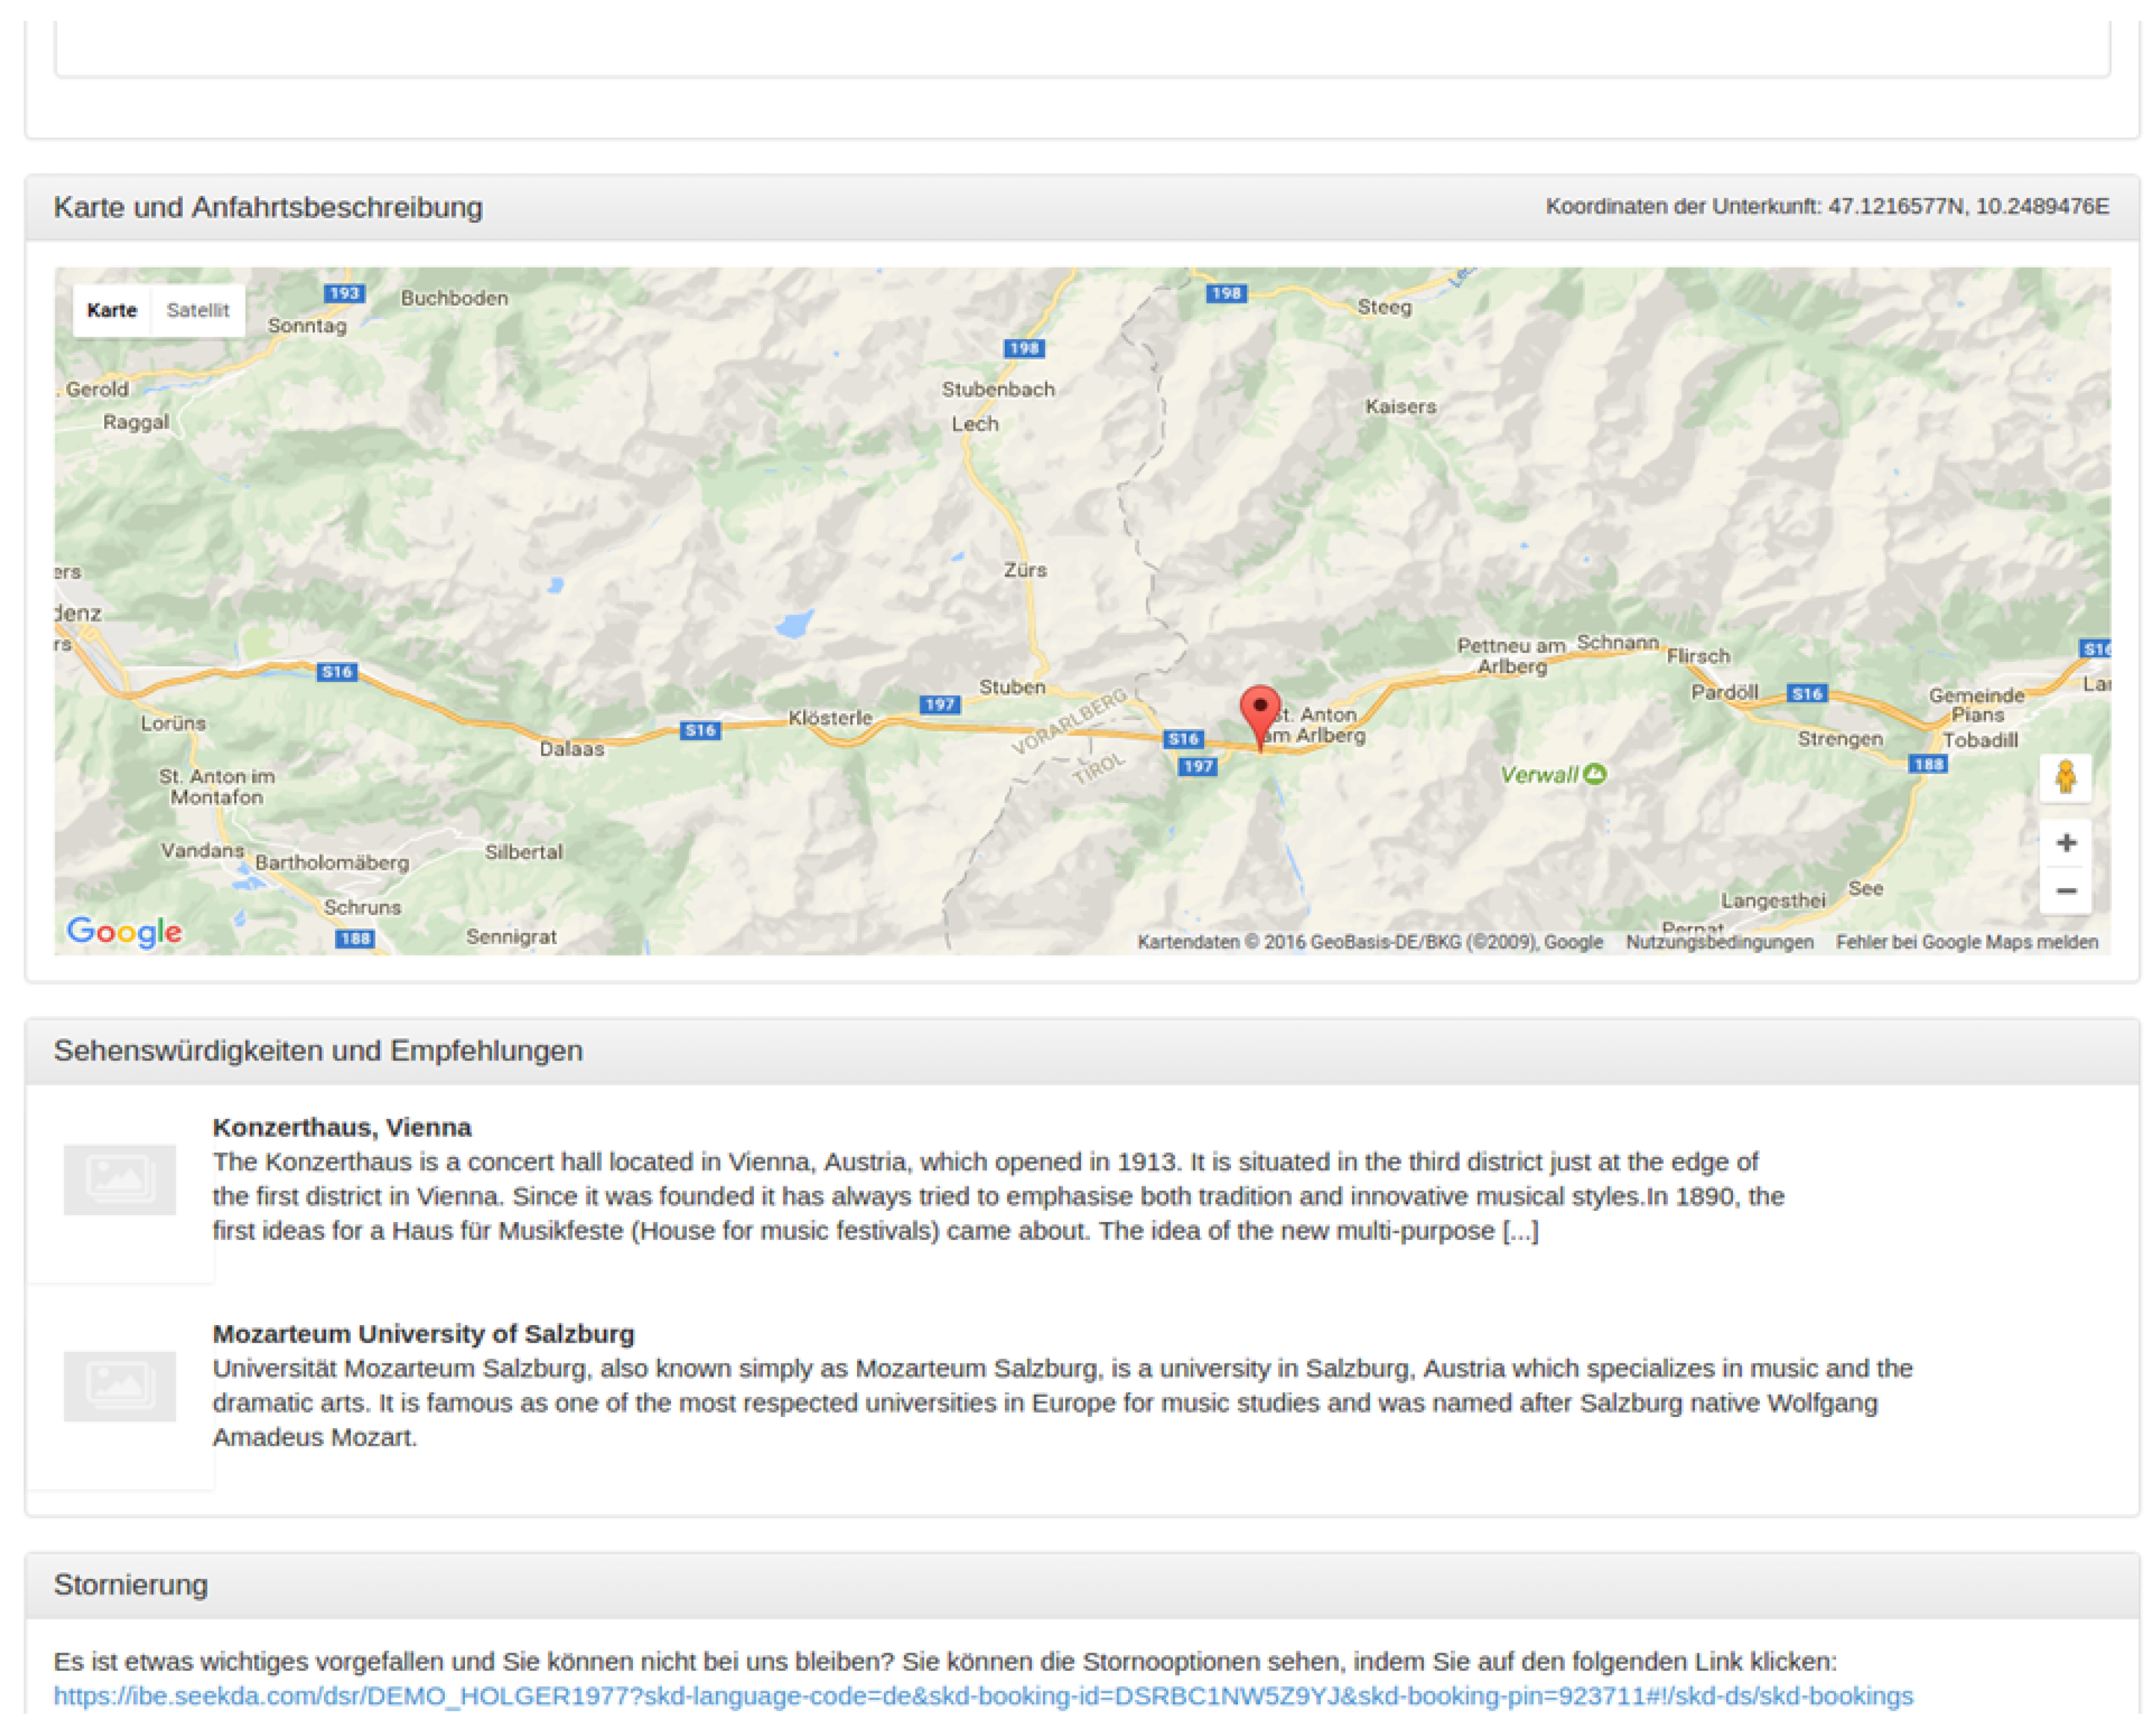This screenshot has width=2155, height=1736.
Task: Click the Steeg label on map
Action: coord(1384,308)
